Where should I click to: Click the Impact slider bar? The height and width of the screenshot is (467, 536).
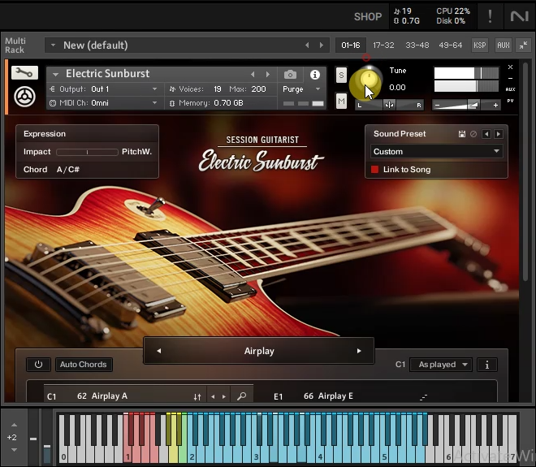click(x=87, y=152)
